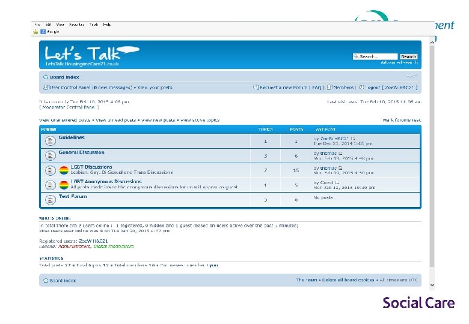Click the Global moderators legend link

tap(114, 247)
